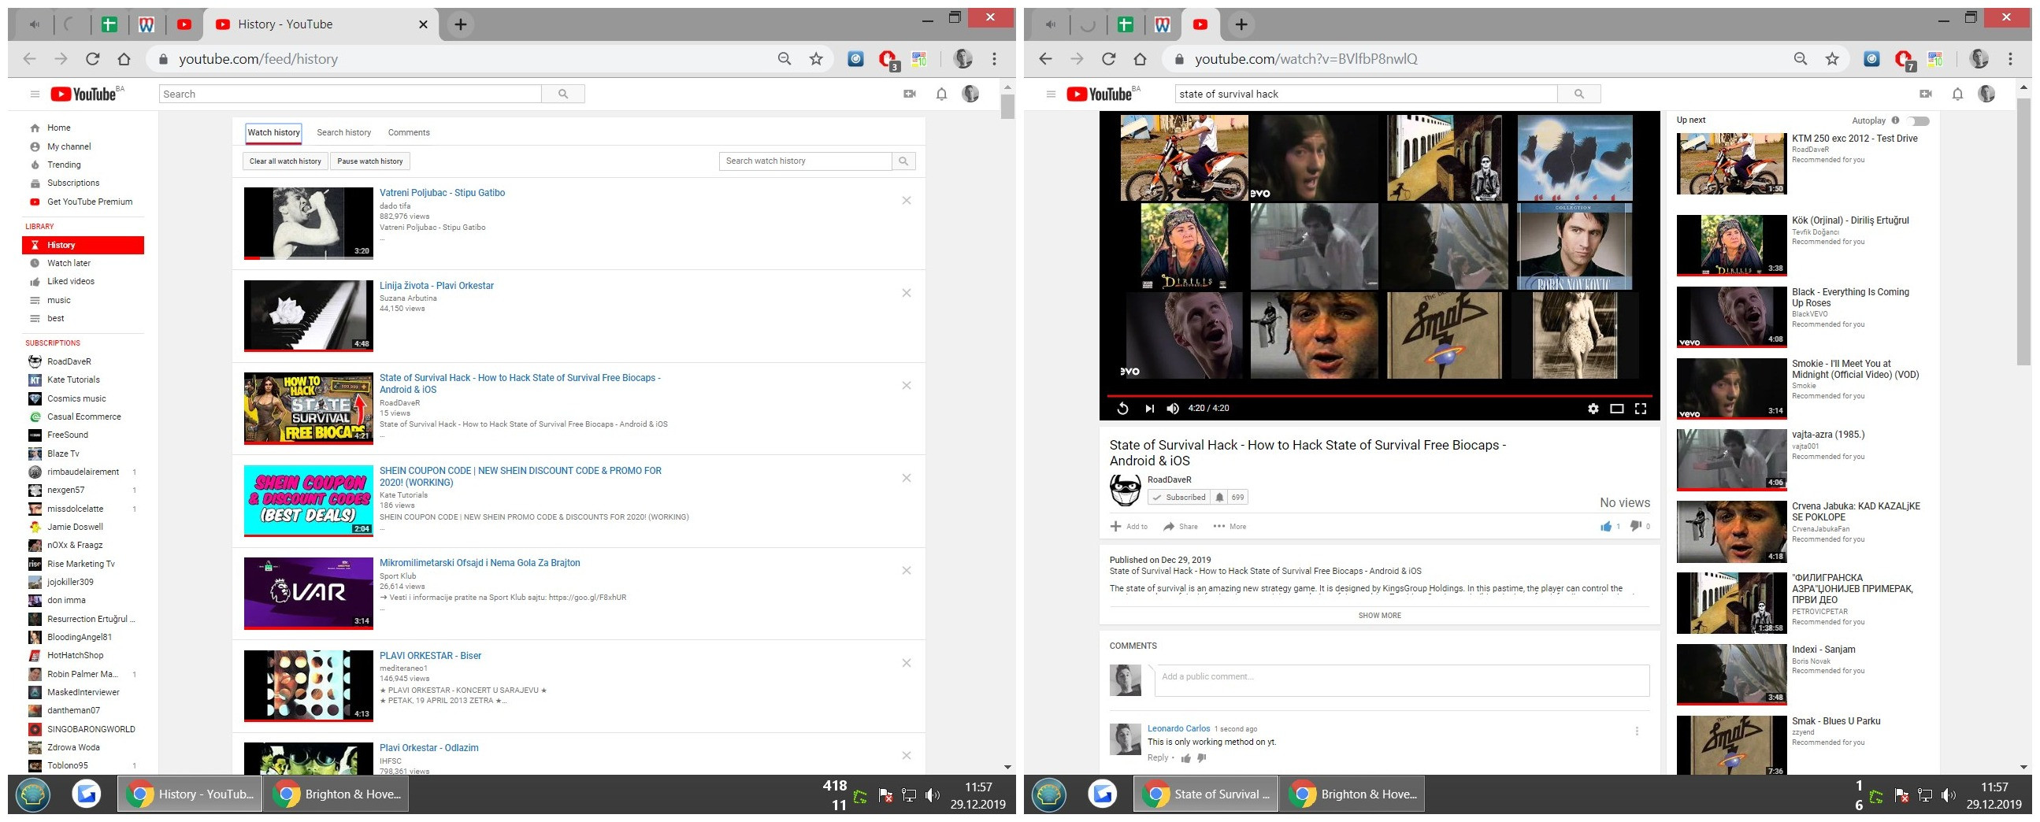This screenshot has width=2040, height=822.
Task: Open Mikromilimetarski Ofsajd video title
Action: point(479,563)
